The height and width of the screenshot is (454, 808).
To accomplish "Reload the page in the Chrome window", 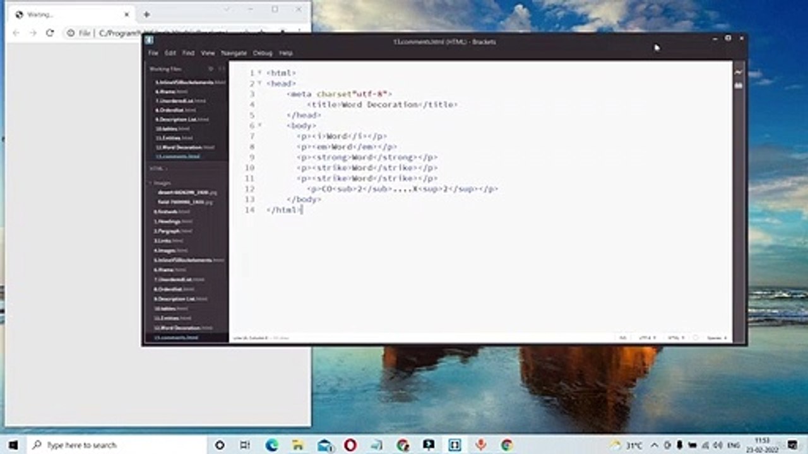I will pyautogui.click(x=50, y=33).
